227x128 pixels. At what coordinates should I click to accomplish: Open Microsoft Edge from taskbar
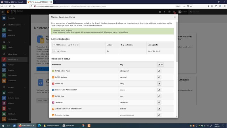(x=39, y=125)
